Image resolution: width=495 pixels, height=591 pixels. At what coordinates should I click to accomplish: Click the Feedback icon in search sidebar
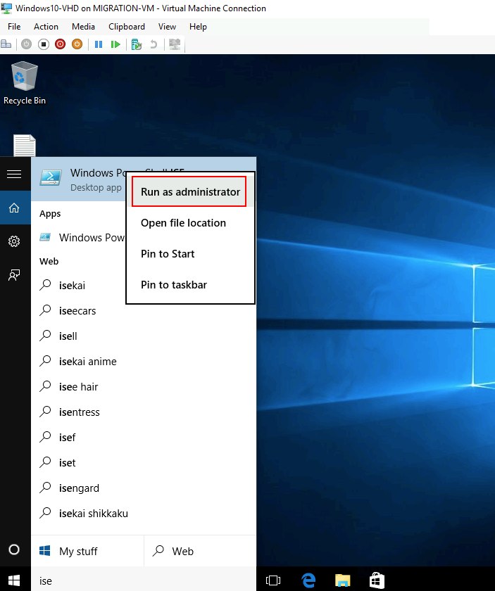14,275
